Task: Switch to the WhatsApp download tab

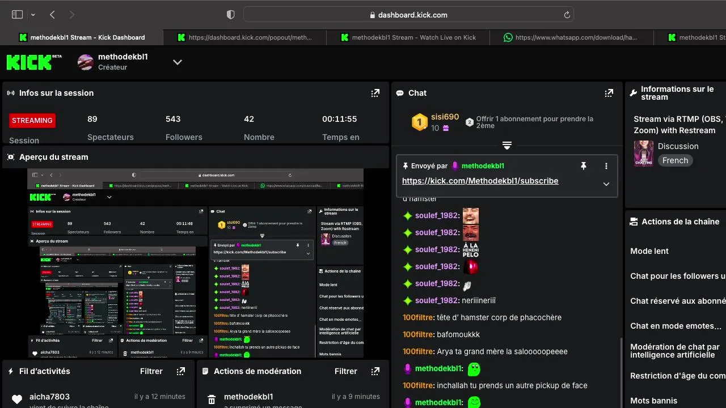Action: pos(572,37)
